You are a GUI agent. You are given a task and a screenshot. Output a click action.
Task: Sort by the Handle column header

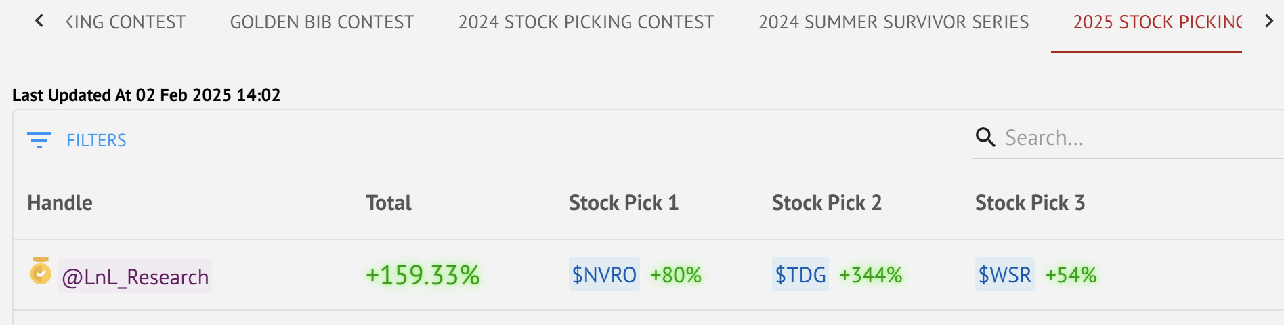(x=60, y=203)
